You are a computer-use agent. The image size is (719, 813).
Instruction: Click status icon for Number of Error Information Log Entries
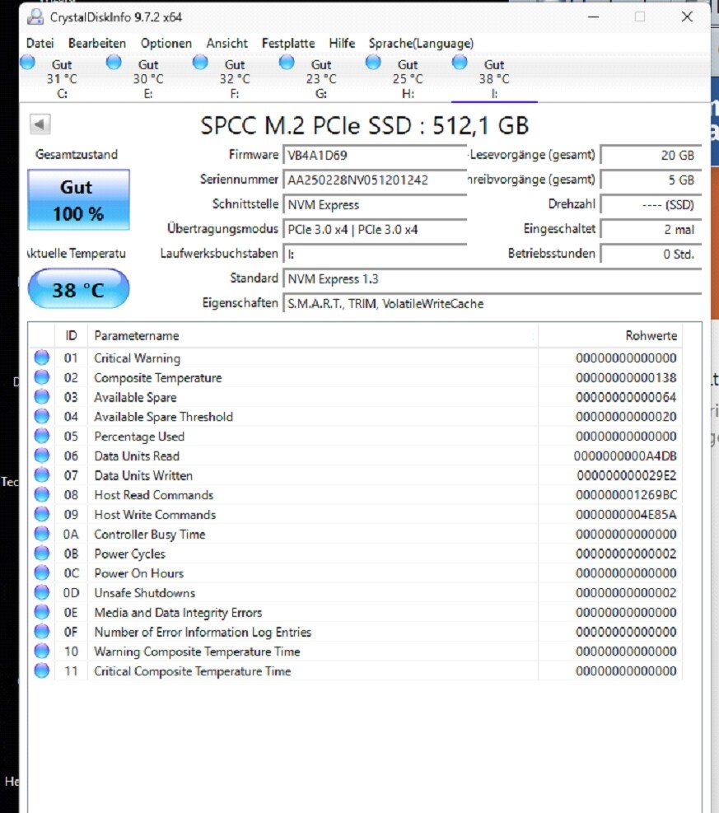coord(42,632)
